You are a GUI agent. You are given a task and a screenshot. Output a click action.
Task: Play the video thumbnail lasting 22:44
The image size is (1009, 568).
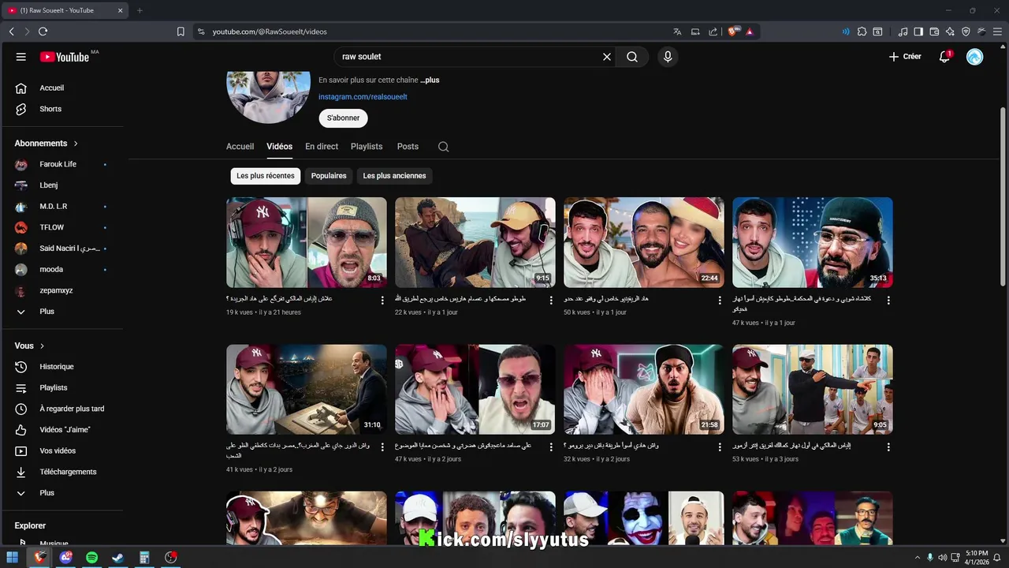coord(644,242)
